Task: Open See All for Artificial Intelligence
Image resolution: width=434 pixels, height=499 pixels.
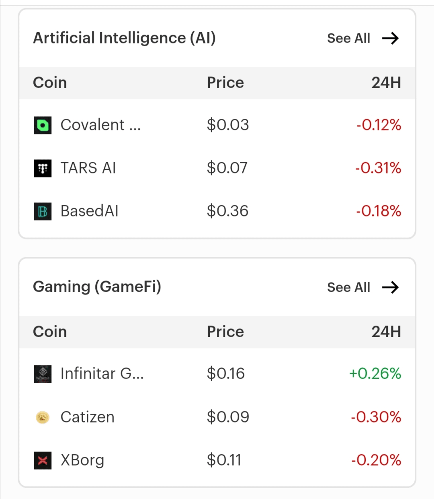Action: [348, 39]
